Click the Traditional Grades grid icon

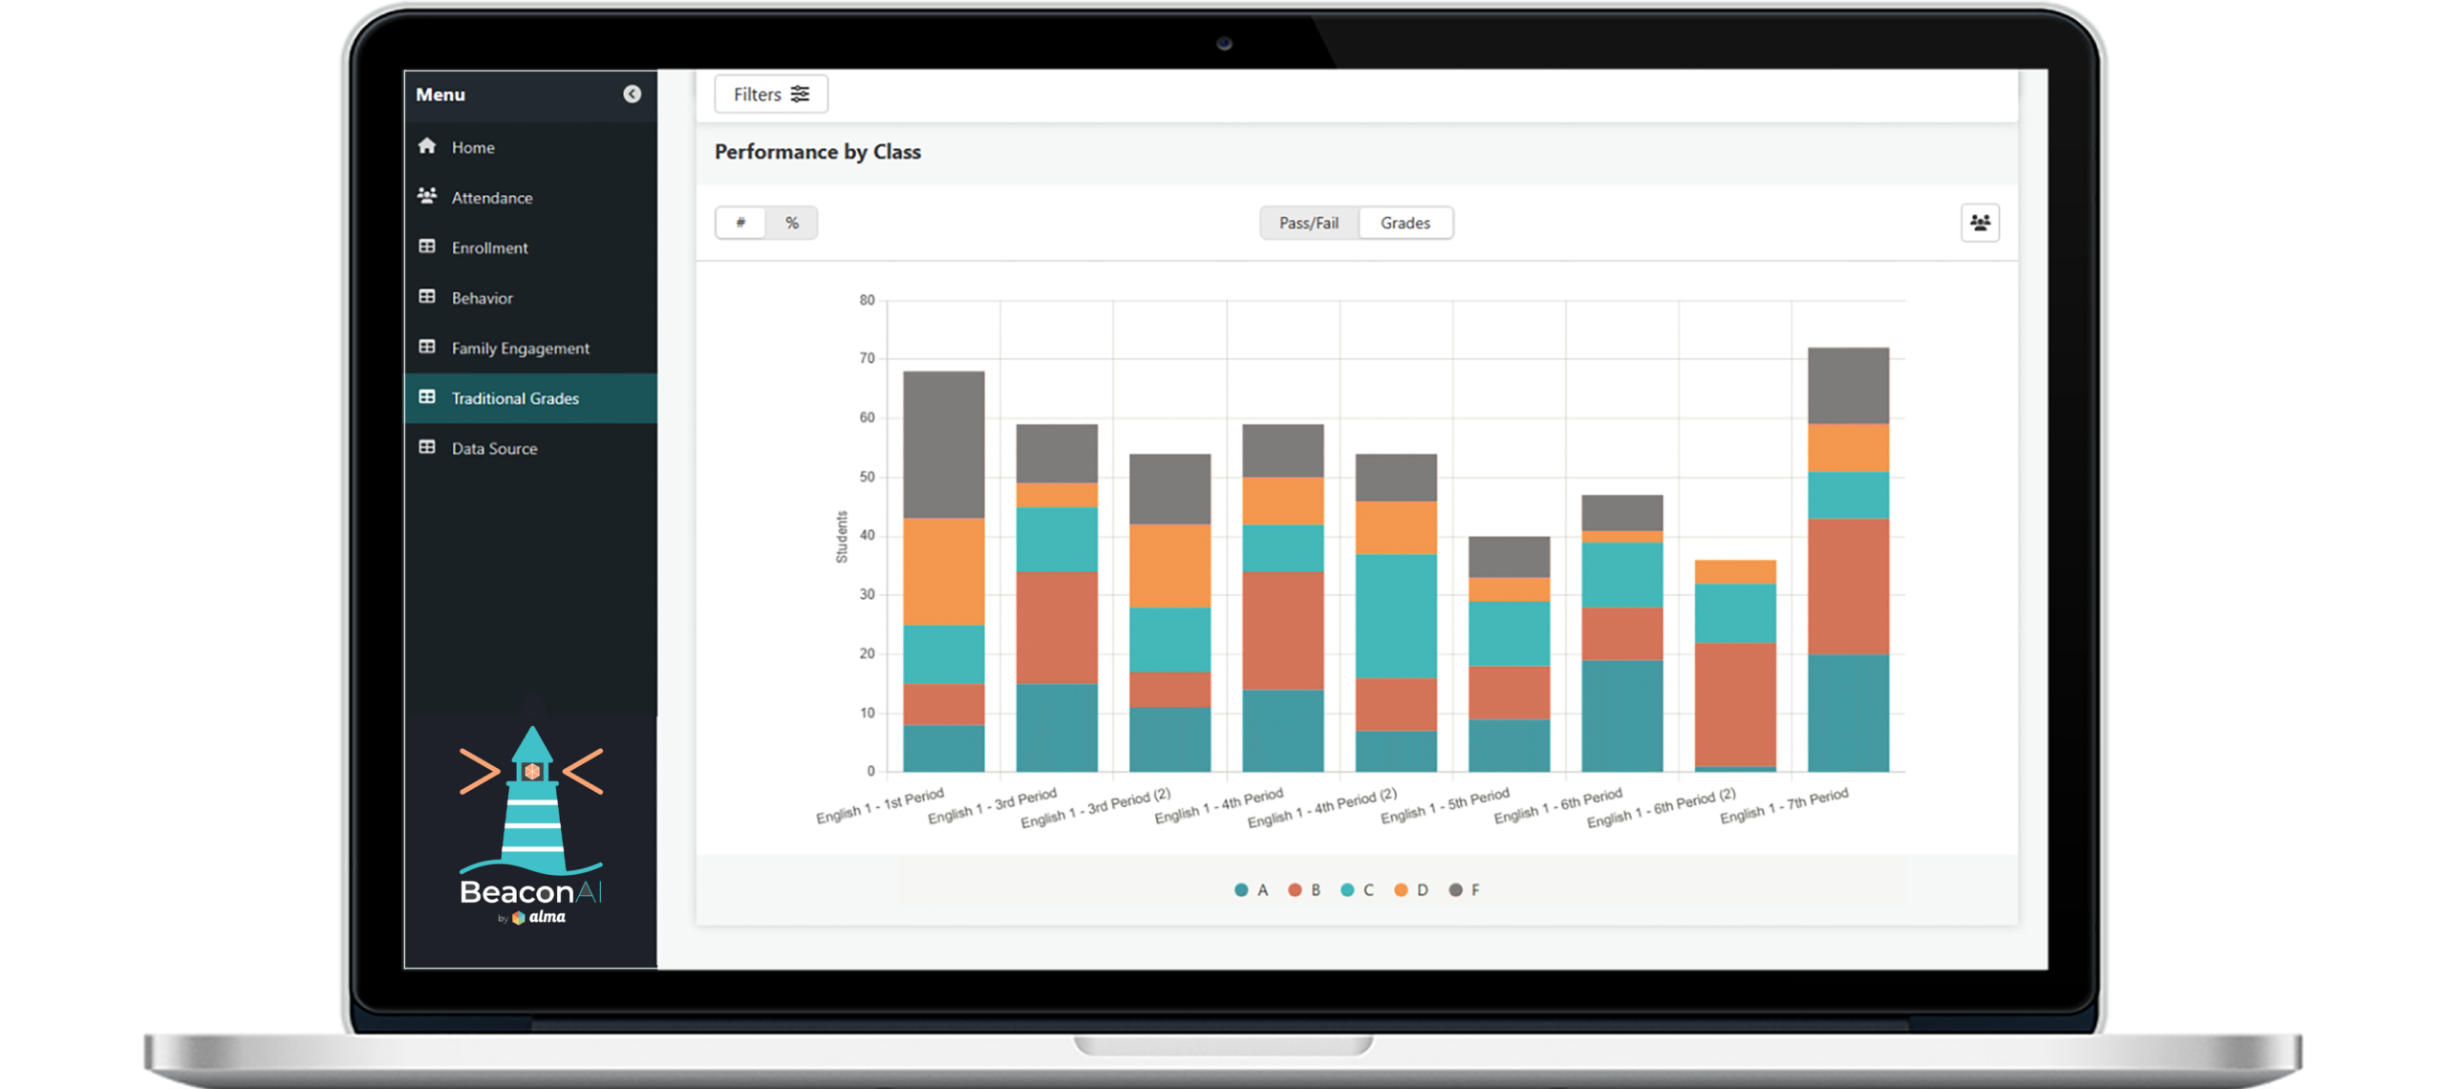coord(427,398)
